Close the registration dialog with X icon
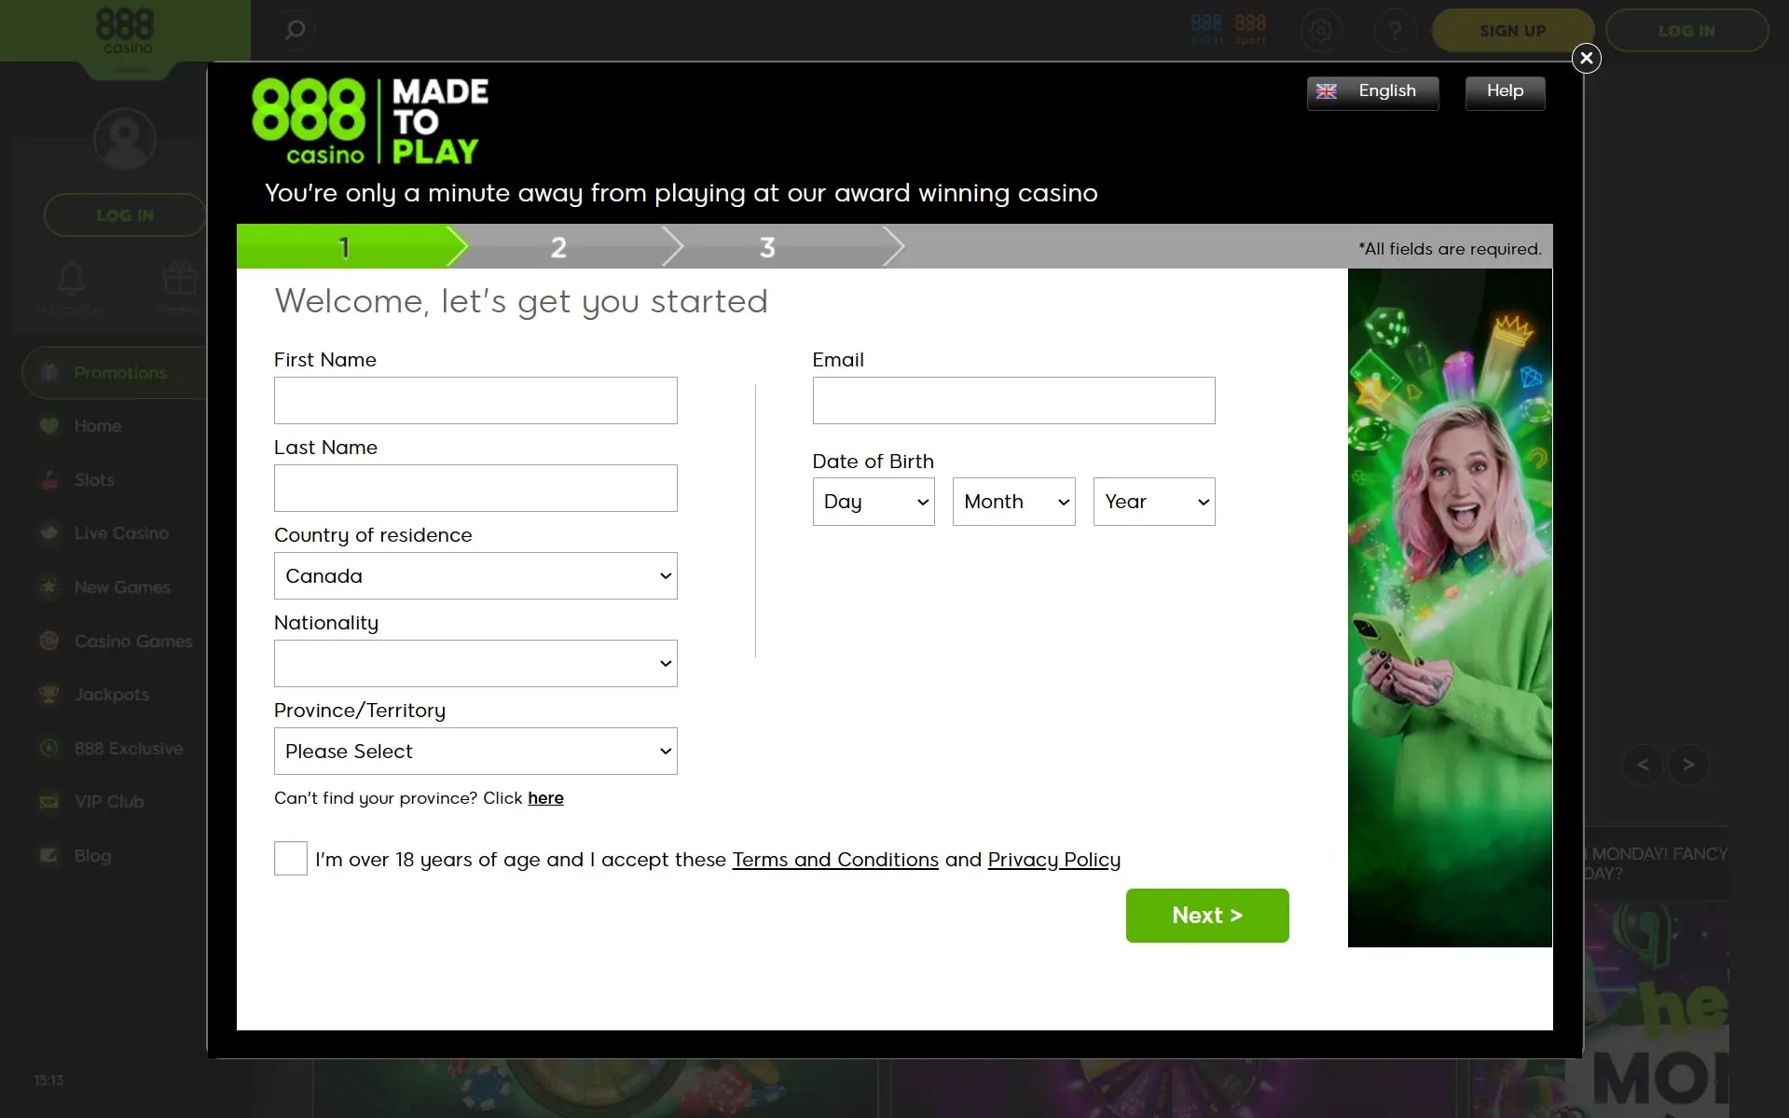The width and height of the screenshot is (1789, 1118). click(1586, 58)
